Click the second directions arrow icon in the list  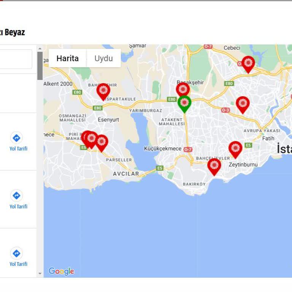click(16, 195)
